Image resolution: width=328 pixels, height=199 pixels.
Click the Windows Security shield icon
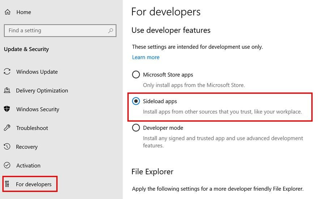[x=7, y=109]
